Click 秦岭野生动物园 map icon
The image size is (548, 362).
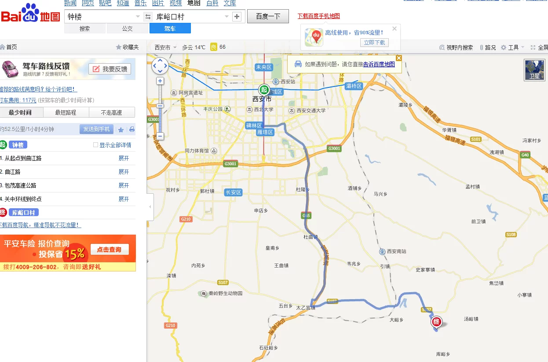(x=204, y=293)
